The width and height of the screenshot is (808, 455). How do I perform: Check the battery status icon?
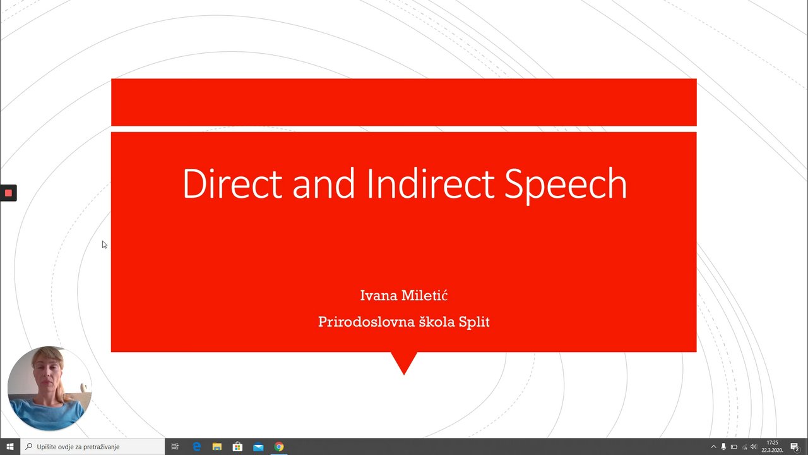tap(734, 447)
